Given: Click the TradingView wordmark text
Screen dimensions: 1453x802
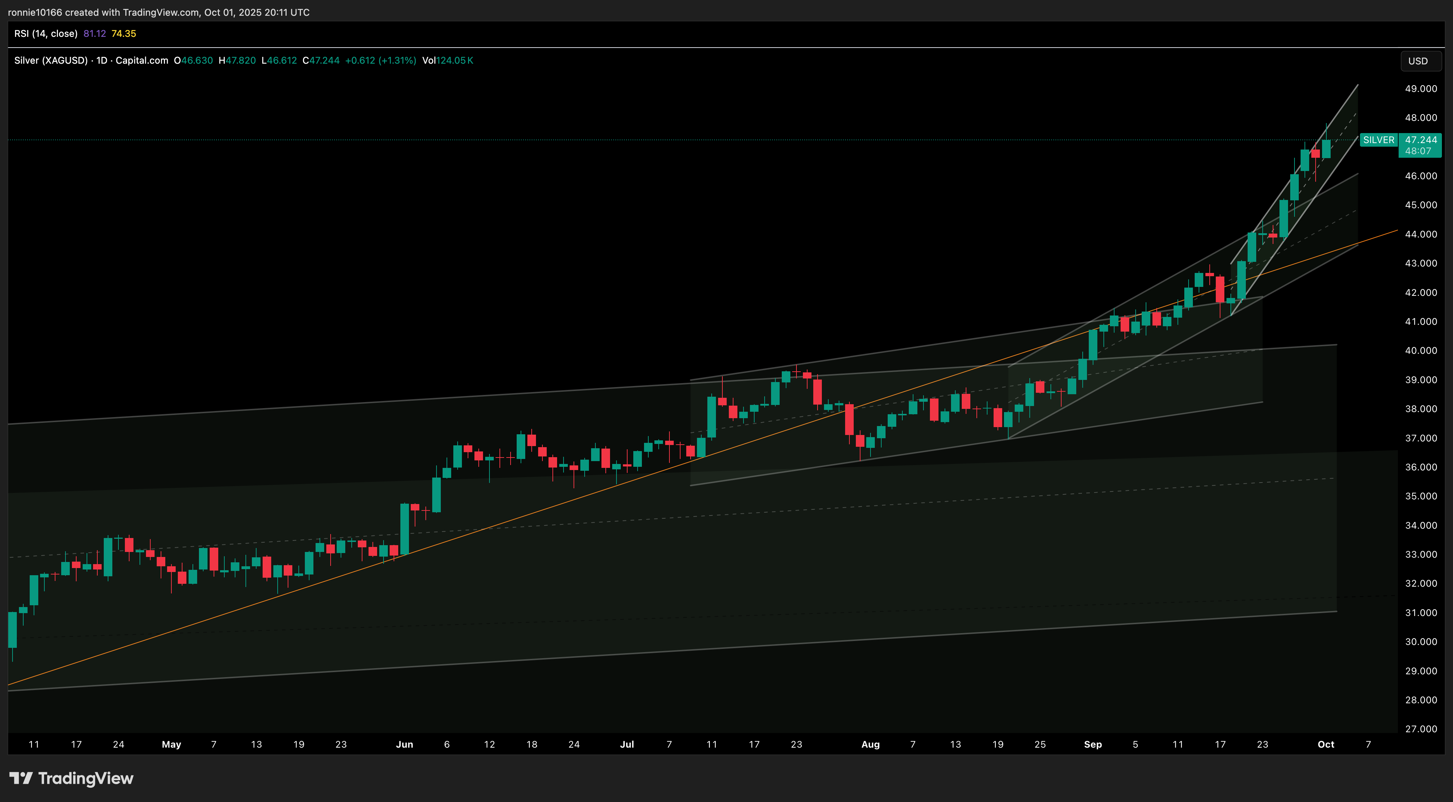Looking at the screenshot, I should (x=86, y=778).
